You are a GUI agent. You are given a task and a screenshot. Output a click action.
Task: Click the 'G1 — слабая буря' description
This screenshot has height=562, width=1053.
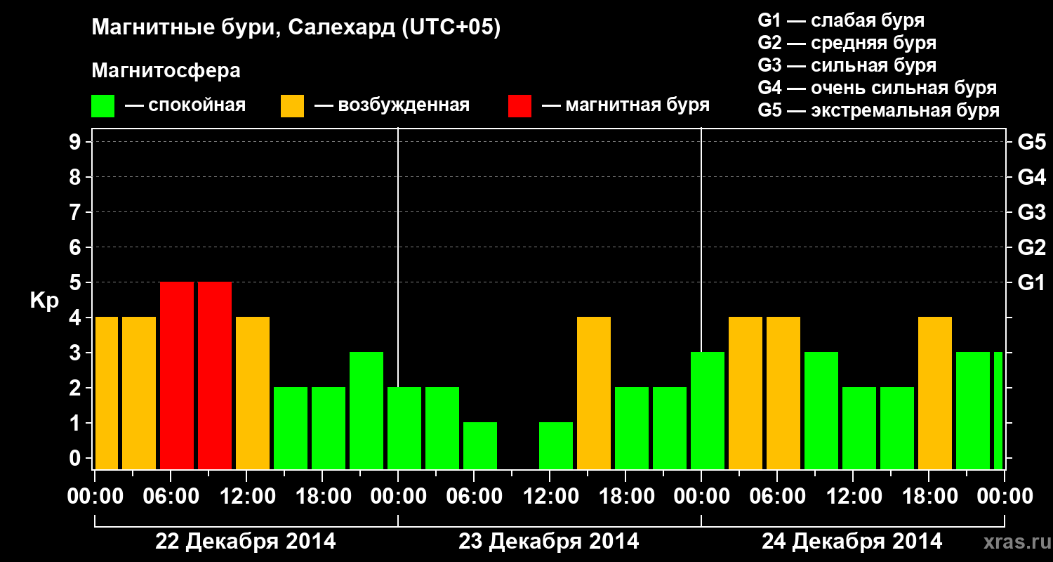click(841, 20)
